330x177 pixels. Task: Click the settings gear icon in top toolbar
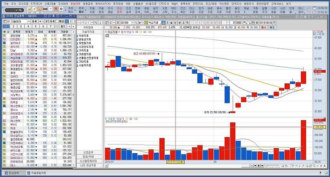click(x=61, y=9)
